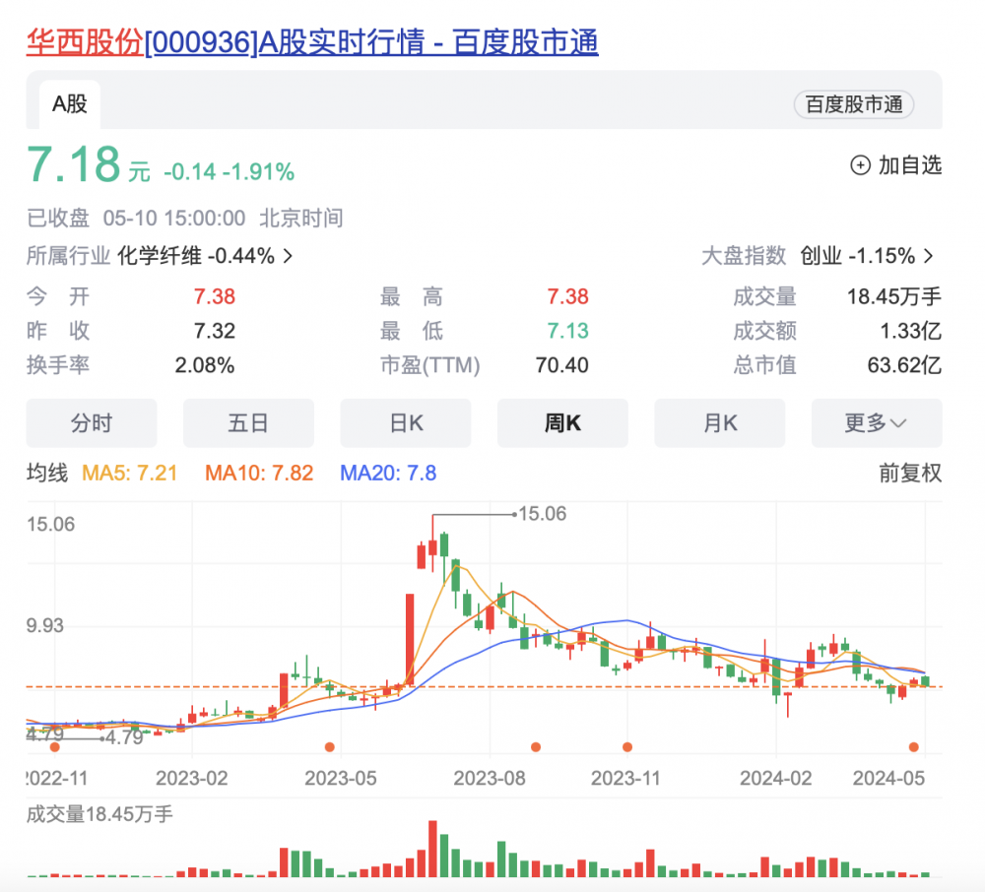Click the 2024-02 date axis label

click(x=776, y=779)
